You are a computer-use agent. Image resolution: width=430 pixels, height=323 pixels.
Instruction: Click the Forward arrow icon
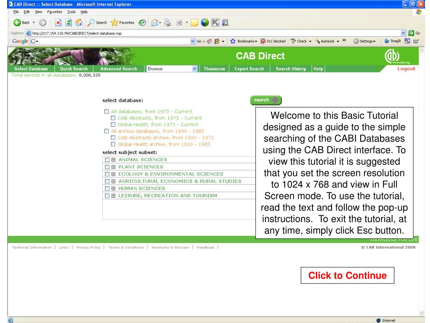click(x=42, y=23)
